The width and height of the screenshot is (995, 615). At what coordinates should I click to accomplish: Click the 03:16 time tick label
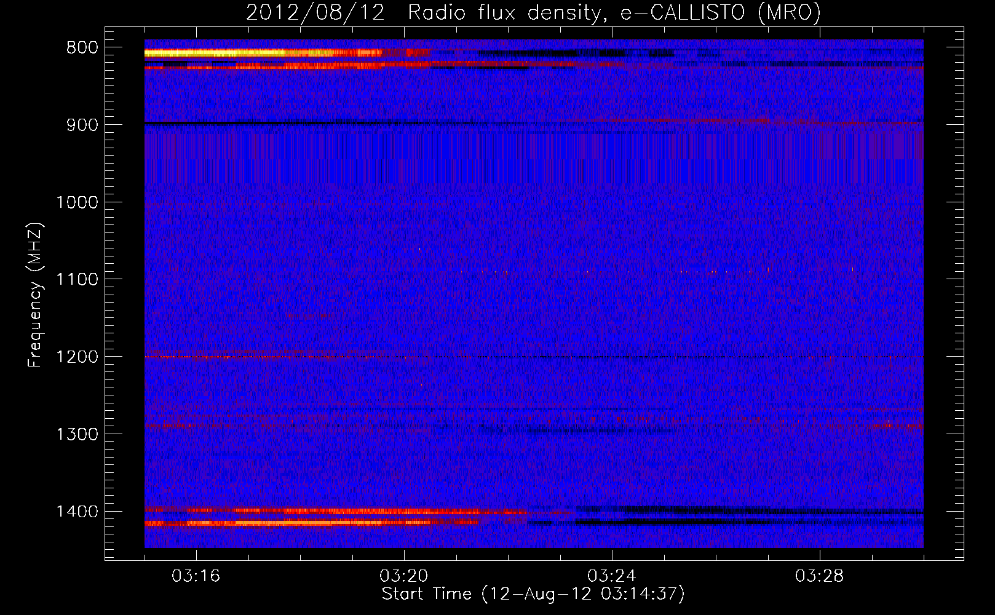point(196,576)
